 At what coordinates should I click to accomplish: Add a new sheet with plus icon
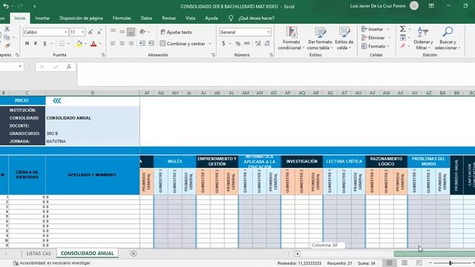[134, 254]
